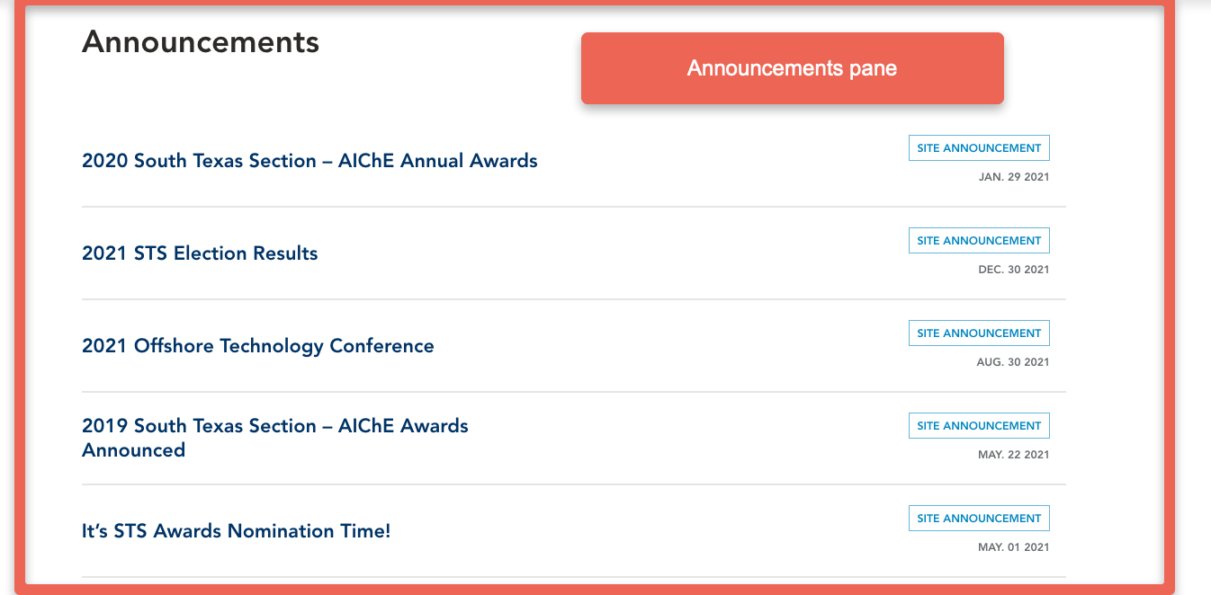The height and width of the screenshot is (595, 1211).
Task: Select the Jan. 29 2021 date text
Action: (1014, 177)
